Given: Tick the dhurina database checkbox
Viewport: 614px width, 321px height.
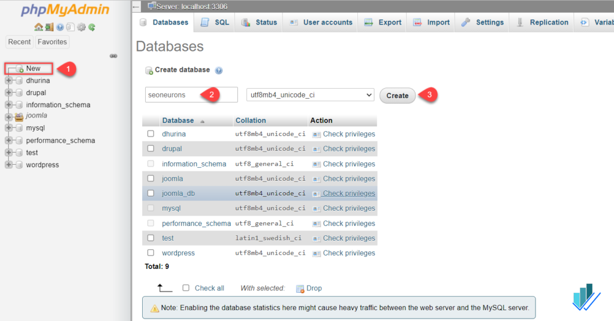Looking at the screenshot, I should [151, 134].
